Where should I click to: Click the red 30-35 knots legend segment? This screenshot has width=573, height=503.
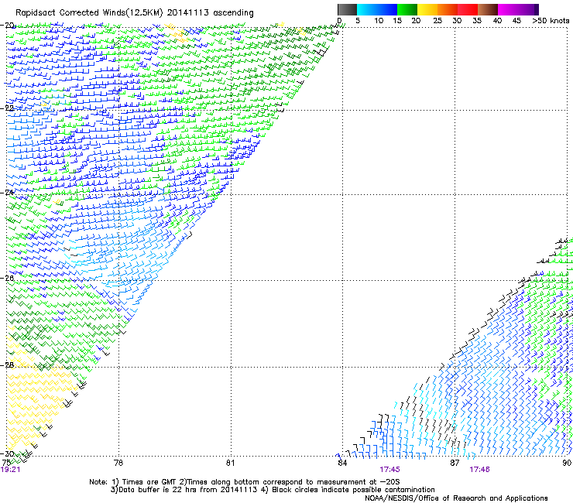468,9
